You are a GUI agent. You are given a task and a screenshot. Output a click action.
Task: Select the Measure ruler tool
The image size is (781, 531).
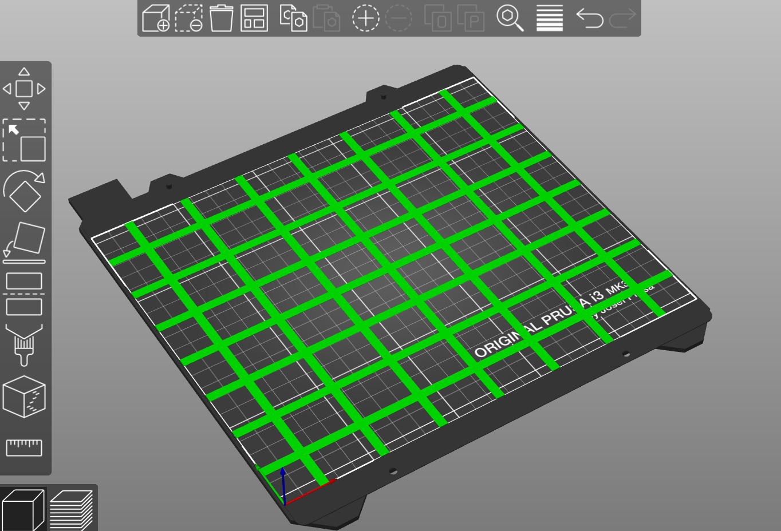(24, 447)
